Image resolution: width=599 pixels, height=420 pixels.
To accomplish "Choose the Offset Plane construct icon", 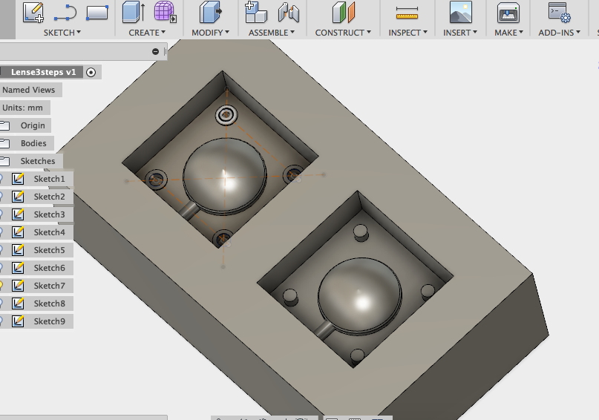I will (344, 12).
